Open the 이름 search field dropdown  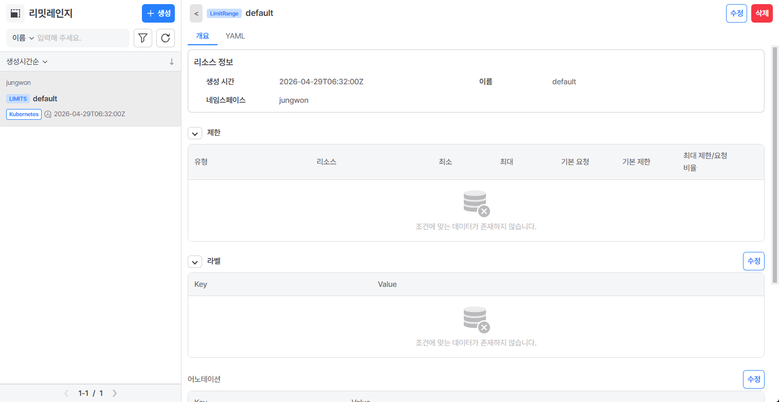pyautogui.click(x=23, y=38)
